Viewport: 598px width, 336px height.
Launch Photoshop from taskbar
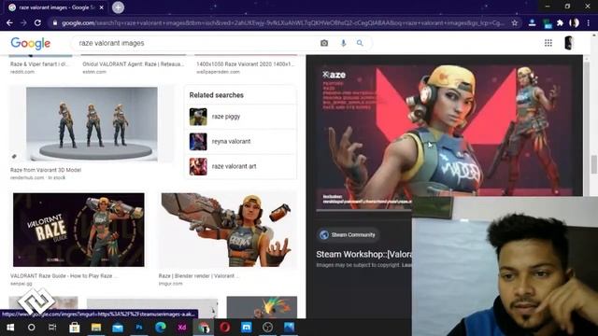(139, 328)
